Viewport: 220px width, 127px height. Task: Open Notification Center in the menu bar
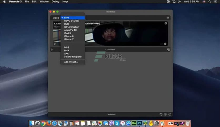click(x=215, y=2)
